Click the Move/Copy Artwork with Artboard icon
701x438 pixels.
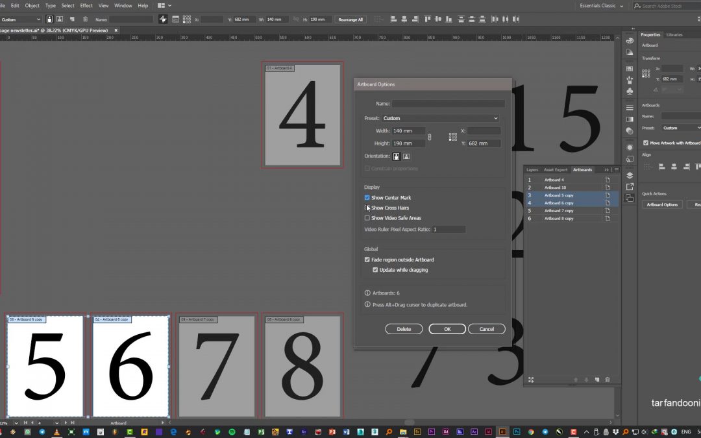point(163,19)
